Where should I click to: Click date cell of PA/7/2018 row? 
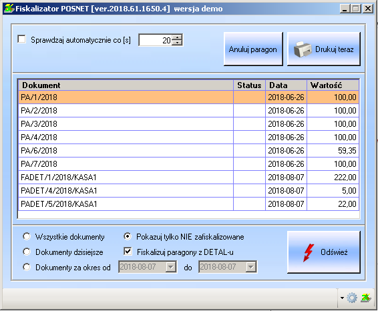(286, 164)
